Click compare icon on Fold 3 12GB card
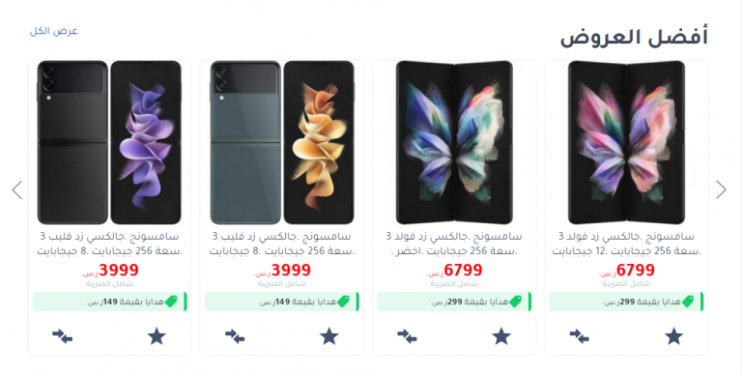This screenshot has width=742, height=374. (580, 336)
